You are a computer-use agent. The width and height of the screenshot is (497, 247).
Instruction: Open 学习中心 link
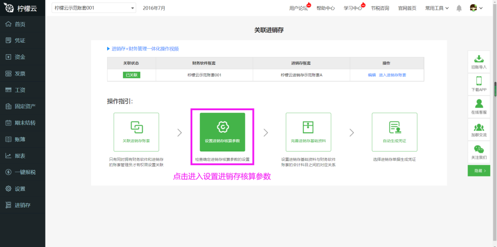point(353,8)
